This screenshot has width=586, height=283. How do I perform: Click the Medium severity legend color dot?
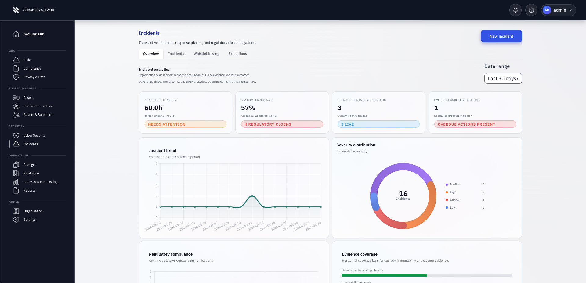tap(447, 184)
